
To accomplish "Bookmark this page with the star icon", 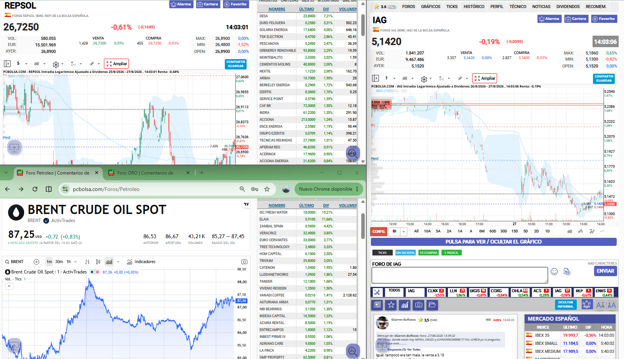I will [x=267, y=189].
